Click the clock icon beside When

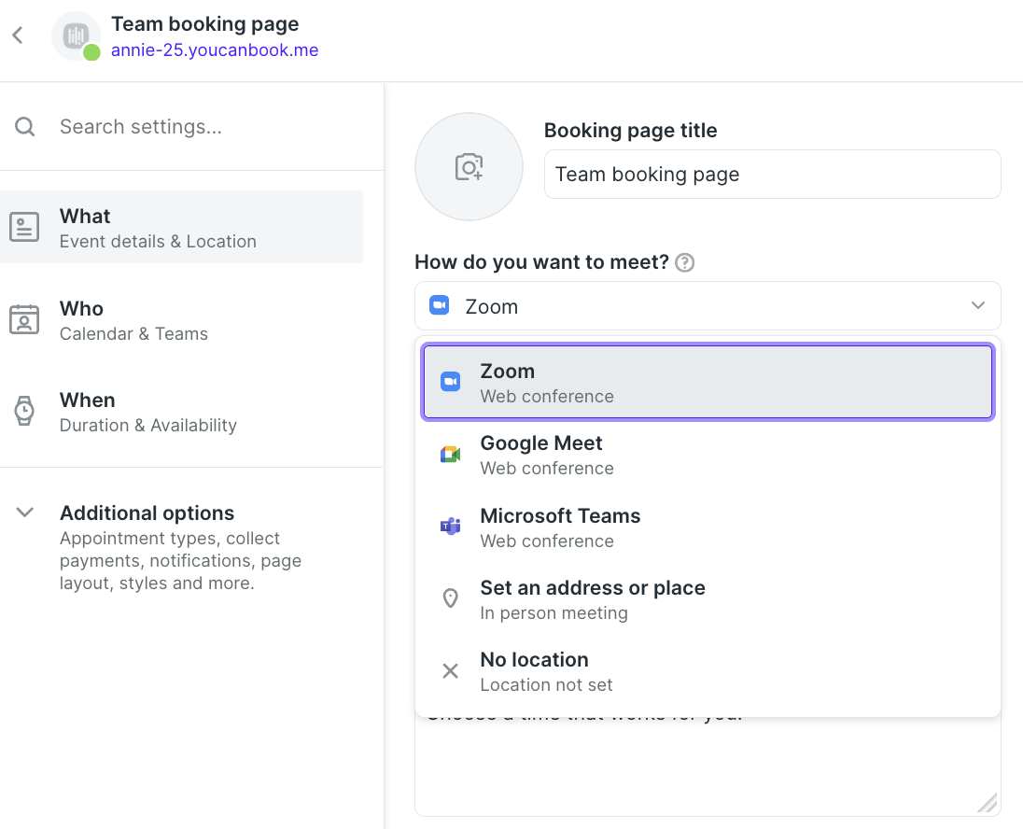point(25,412)
